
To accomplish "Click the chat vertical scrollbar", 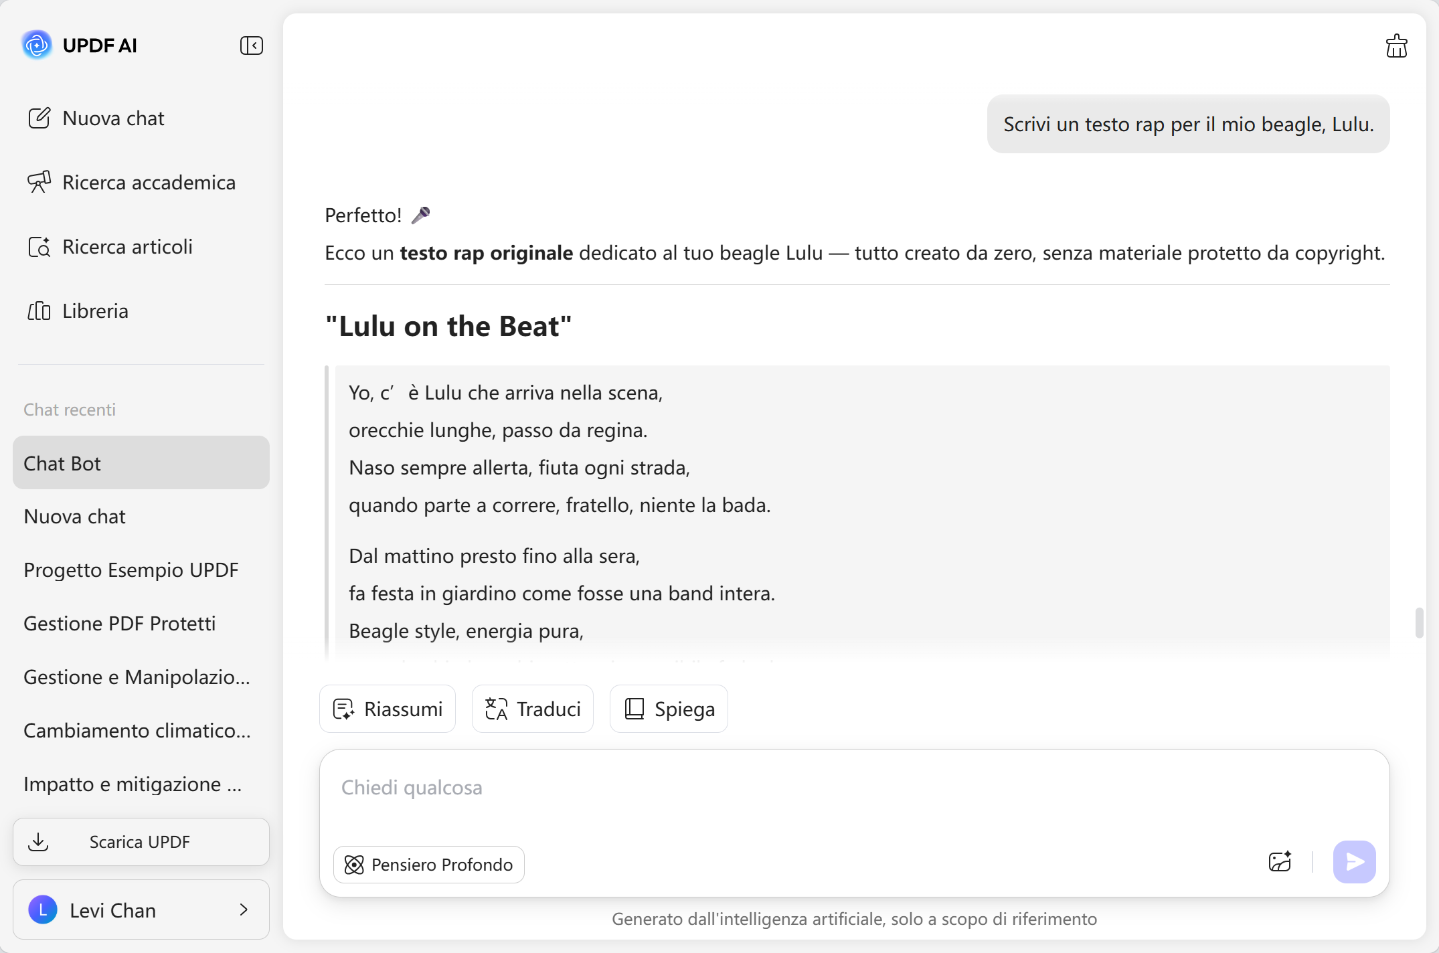I will pos(1419,623).
